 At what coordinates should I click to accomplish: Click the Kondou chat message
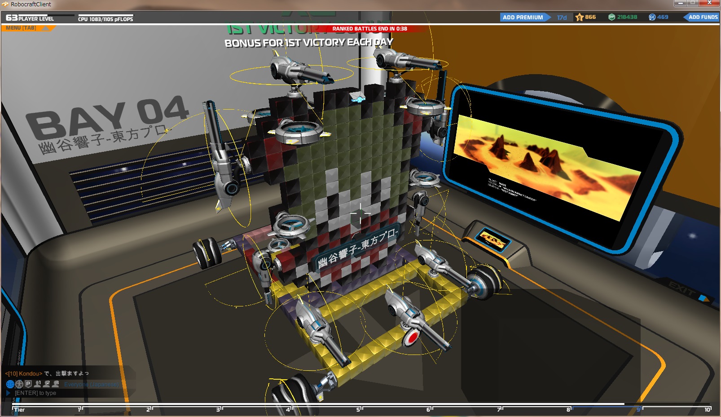[47, 373]
